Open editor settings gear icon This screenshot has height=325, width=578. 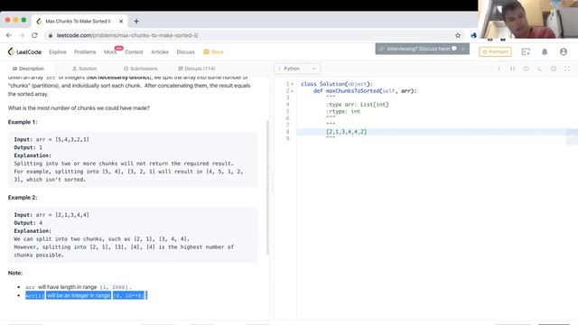[x=554, y=69]
